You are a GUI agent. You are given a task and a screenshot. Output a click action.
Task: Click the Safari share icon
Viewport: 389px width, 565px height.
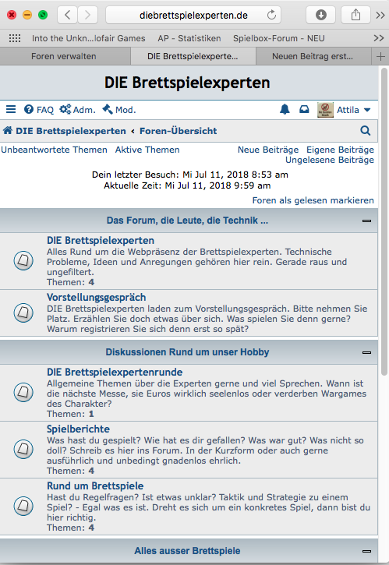pos(355,15)
